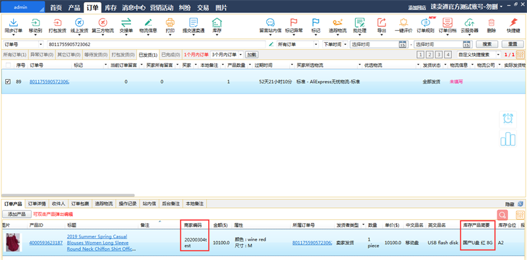The height and width of the screenshot is (260, 527).
Task: Switch to 等待发货(0) tab
Action: (x=96, y=55)
